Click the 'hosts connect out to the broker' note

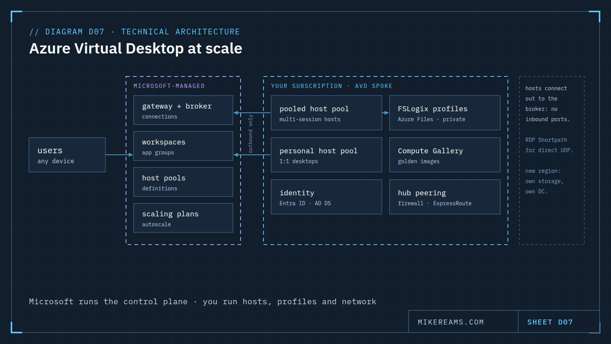coord(548,104)
